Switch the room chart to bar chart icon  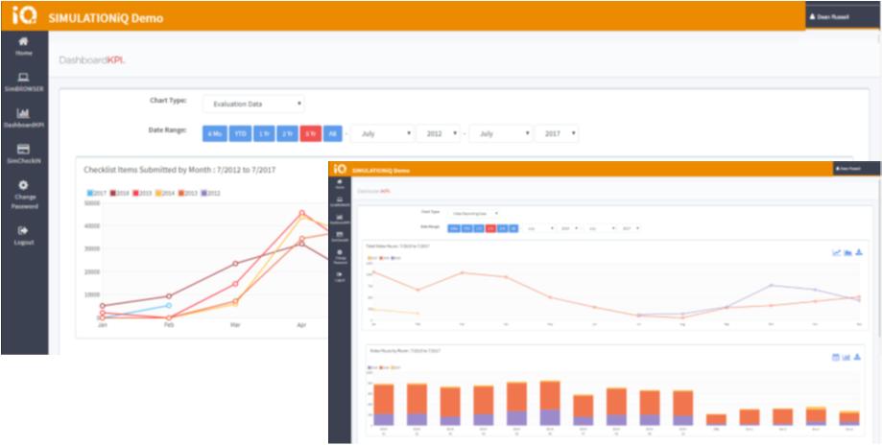click(x=846, y=358)
